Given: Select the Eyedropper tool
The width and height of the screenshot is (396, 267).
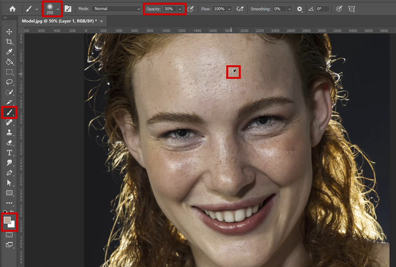Looking at the screenshot, I should pyautogui.click(x=9, y=52).
